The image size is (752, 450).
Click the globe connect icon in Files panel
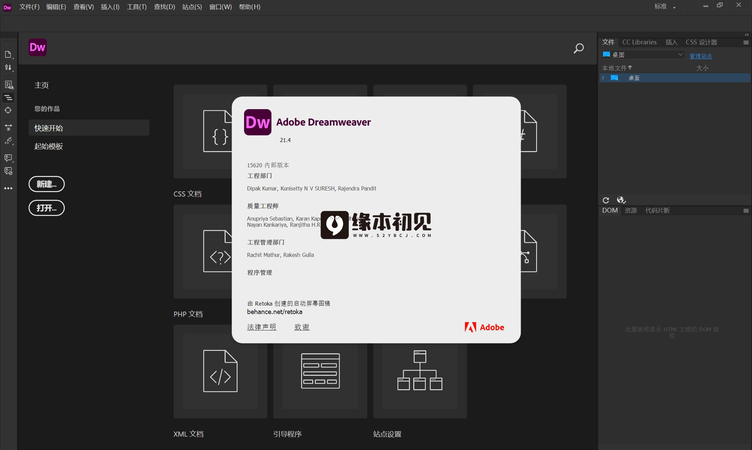[621, 200]
